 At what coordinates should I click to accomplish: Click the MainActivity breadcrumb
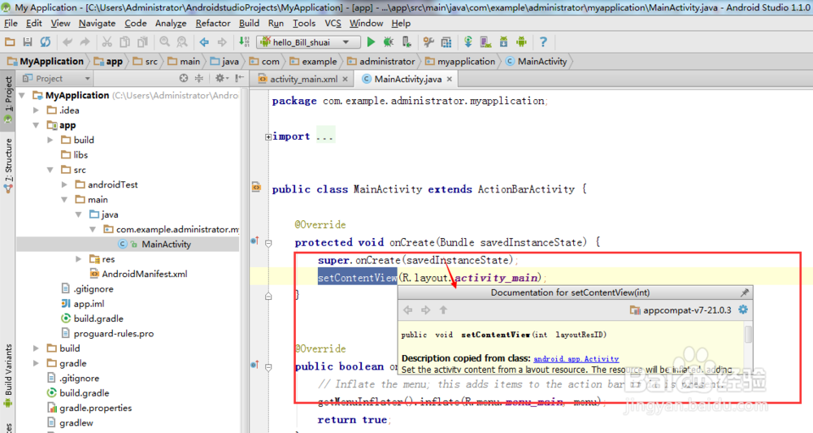(536, 61)
